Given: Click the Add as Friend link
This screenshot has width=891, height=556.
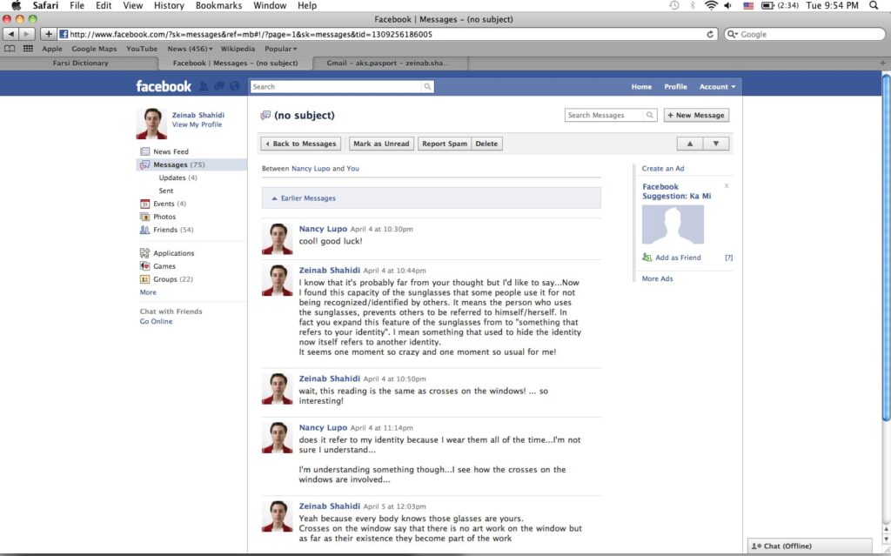Looking at the screenshot, I should 677,258.
